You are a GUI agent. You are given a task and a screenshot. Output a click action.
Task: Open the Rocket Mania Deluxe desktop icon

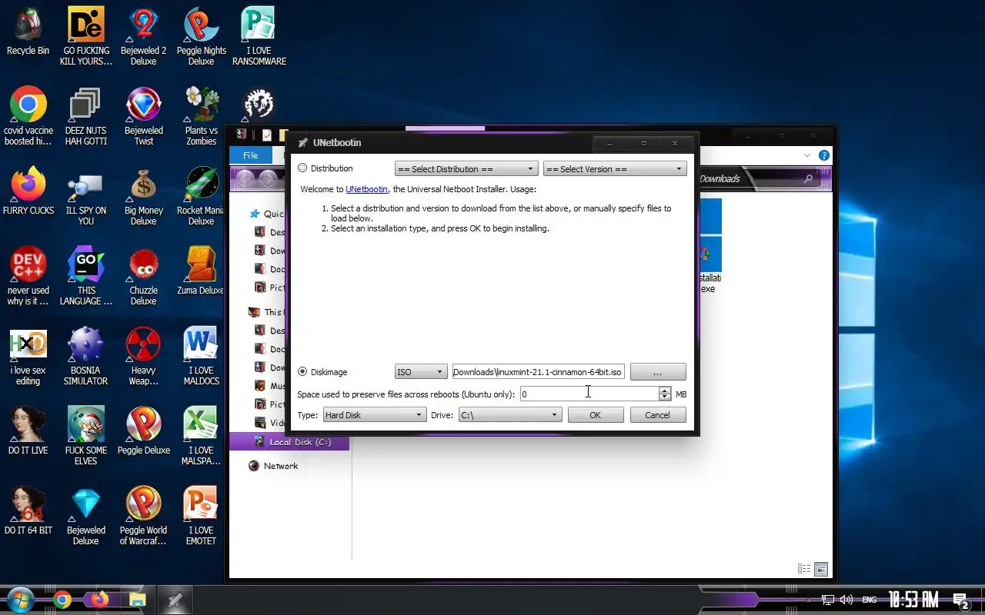pyautogui.click(x=201, y=196)
